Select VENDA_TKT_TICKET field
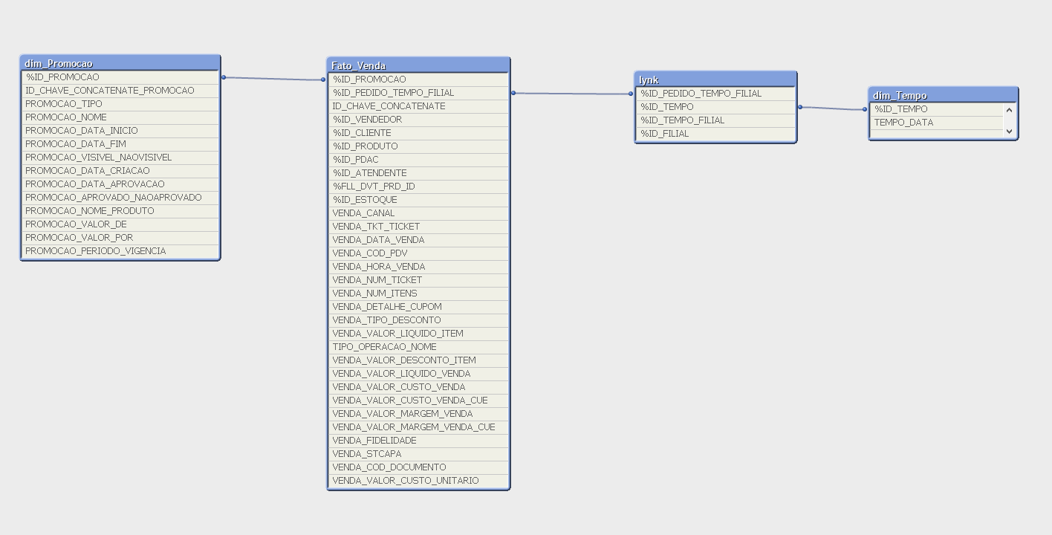 (x=418, y=227)
